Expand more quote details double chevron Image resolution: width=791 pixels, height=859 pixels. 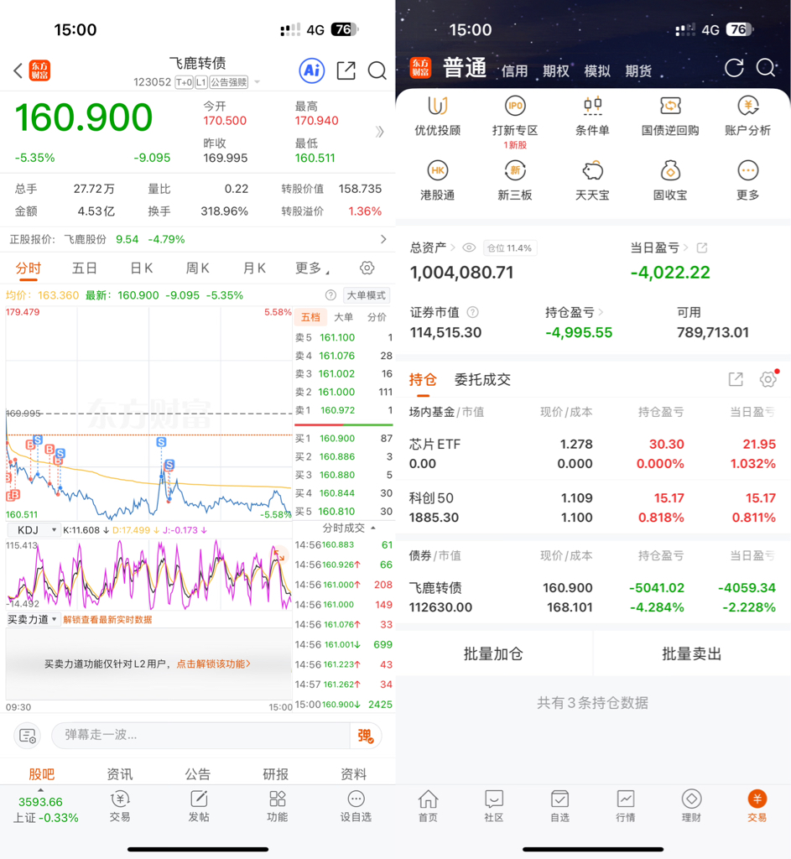click(x=380, y=132)
